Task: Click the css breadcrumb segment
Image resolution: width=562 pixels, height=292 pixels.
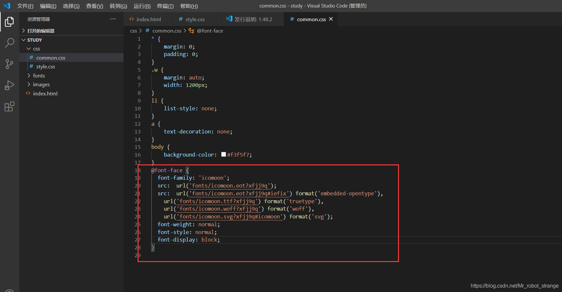Action: point(133,31)
